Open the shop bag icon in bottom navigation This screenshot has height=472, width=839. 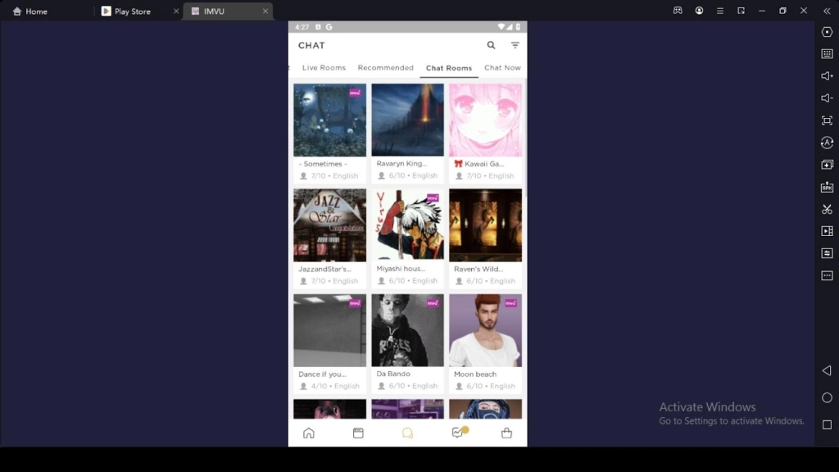pyautogui.click(x=506, y=433)
